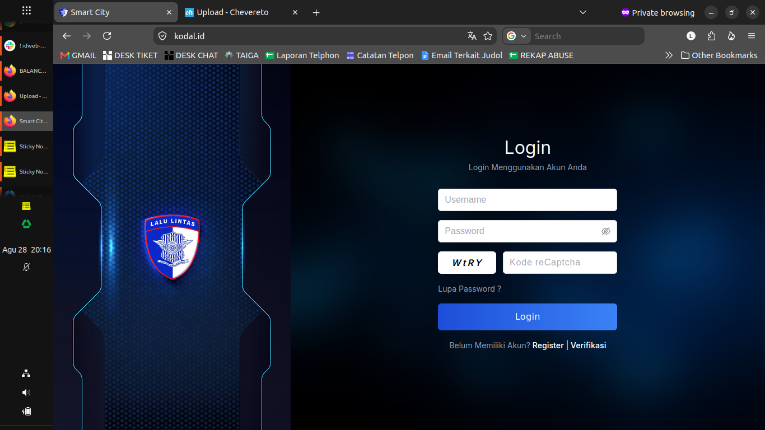Open the Firefox application menu

click(752, 36)
